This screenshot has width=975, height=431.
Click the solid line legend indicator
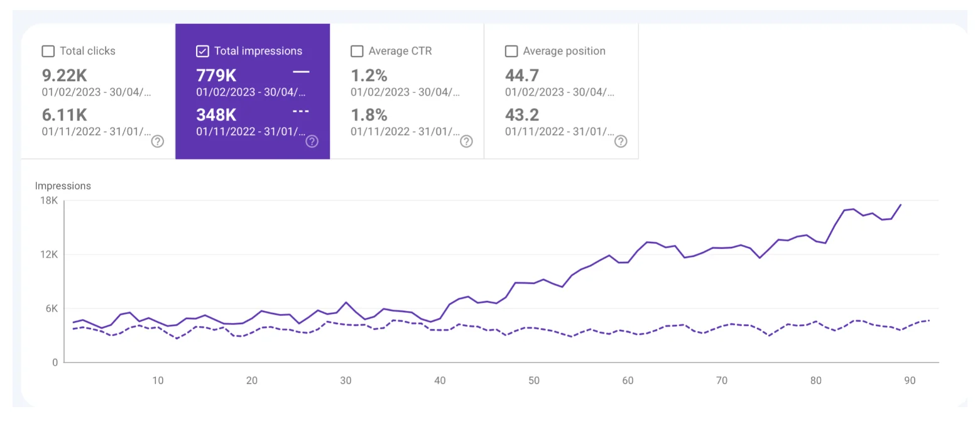301,72
